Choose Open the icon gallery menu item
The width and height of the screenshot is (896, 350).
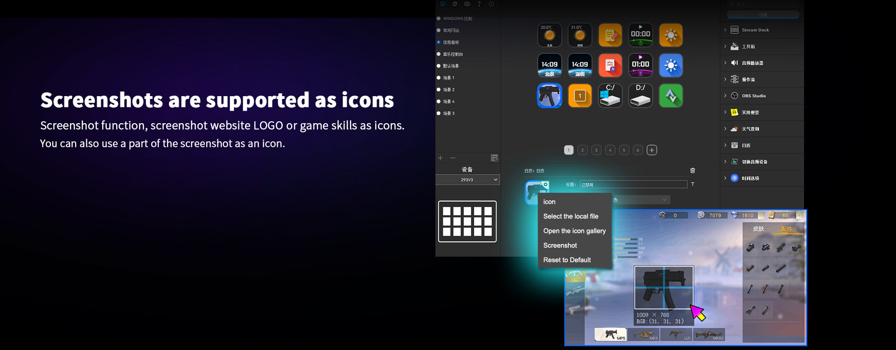pyautogui.click(x=574, y=231)
